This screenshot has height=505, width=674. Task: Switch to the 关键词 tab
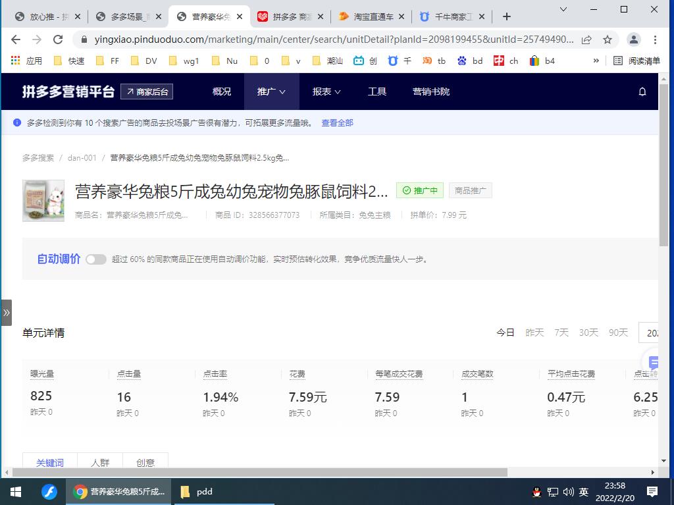[x=50, y=462]
